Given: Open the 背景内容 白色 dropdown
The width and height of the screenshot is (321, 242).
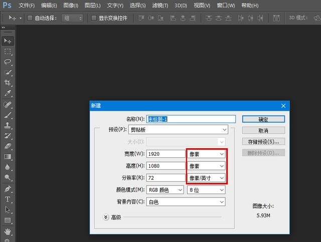Looking at the screenshot, I should 186,202.
